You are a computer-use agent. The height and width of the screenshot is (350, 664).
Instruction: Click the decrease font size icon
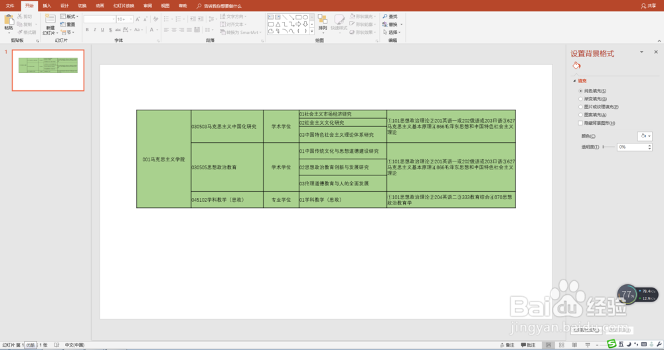(145, 19)
